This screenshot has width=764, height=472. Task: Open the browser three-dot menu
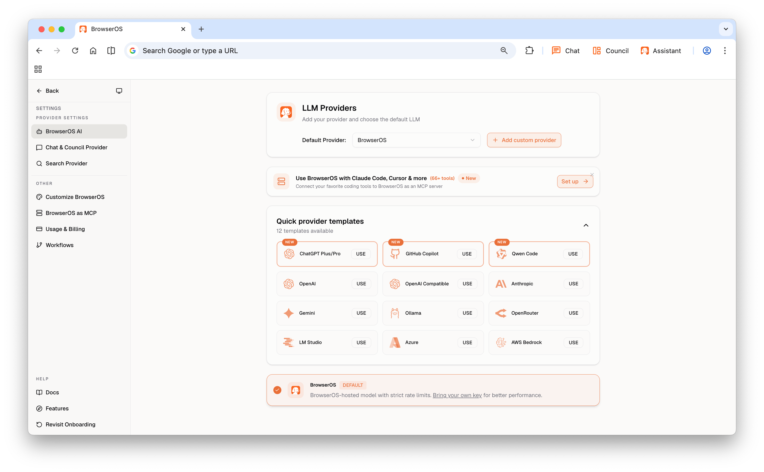click(x=725, y=51)
